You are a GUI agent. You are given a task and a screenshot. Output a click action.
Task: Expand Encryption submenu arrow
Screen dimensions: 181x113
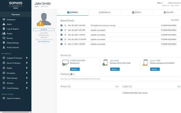(27, 73)
